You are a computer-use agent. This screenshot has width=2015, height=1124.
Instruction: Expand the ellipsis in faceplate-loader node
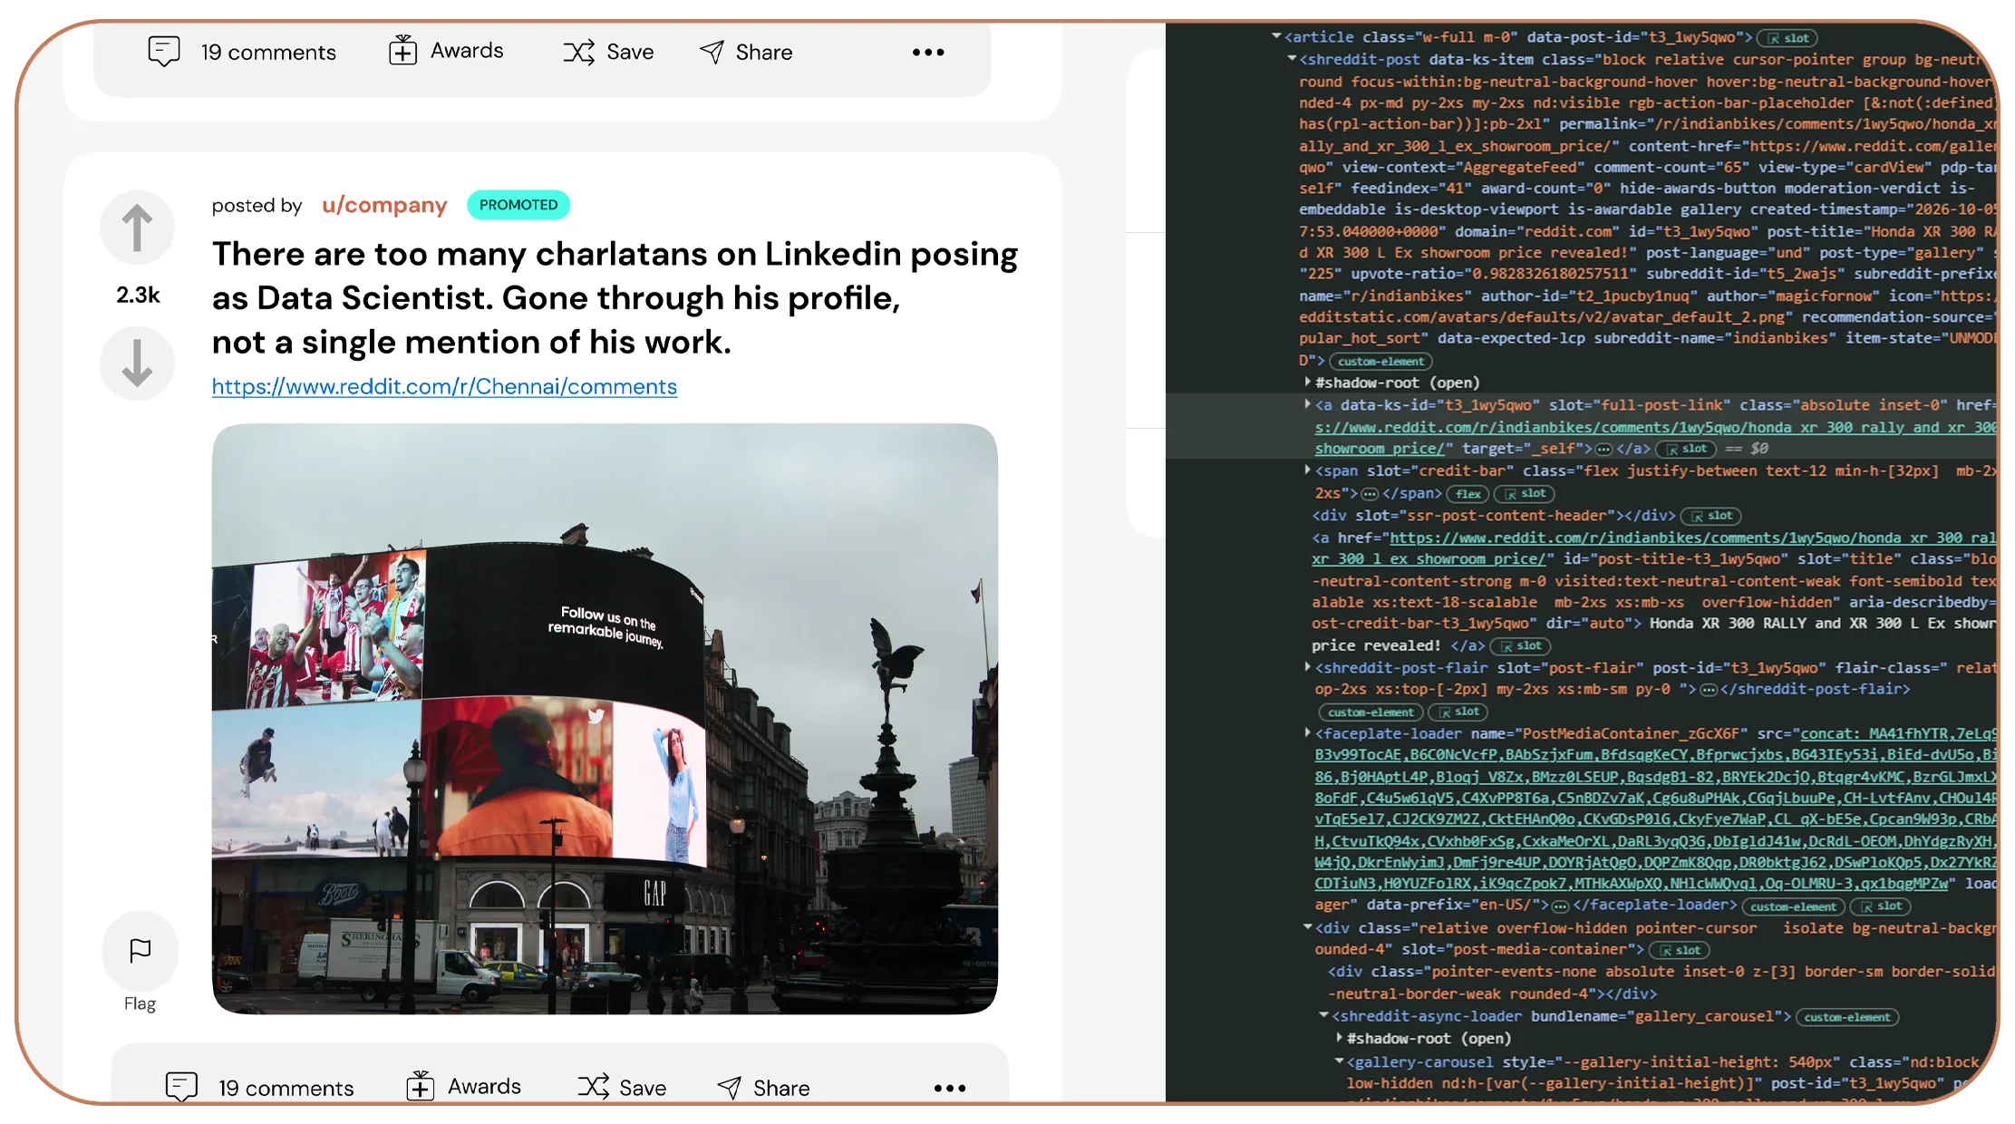(1560, 906)
